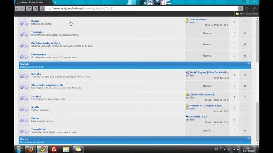Go to the browser home icon
This screenshot has width=273, height=153.
35,8
